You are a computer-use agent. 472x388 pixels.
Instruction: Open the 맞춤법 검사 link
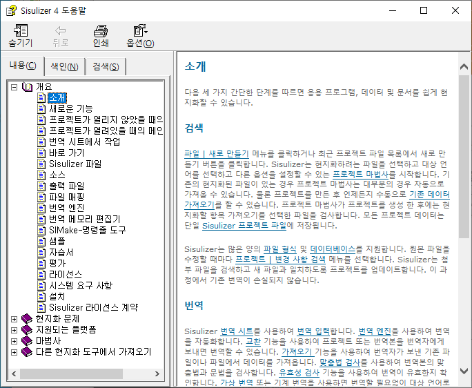coord(340,362)
